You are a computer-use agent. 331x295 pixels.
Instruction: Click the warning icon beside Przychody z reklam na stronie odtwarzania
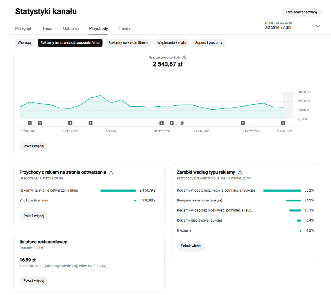click(111, 172)
